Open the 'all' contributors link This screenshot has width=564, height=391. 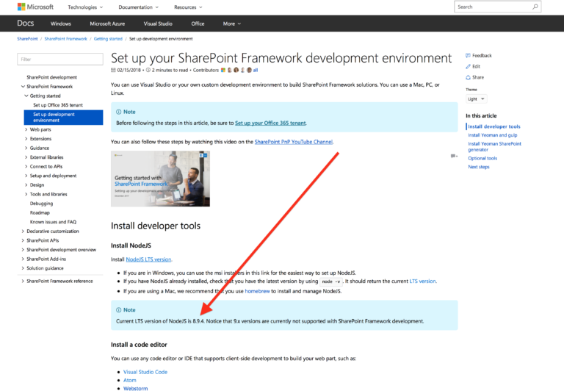256,70
